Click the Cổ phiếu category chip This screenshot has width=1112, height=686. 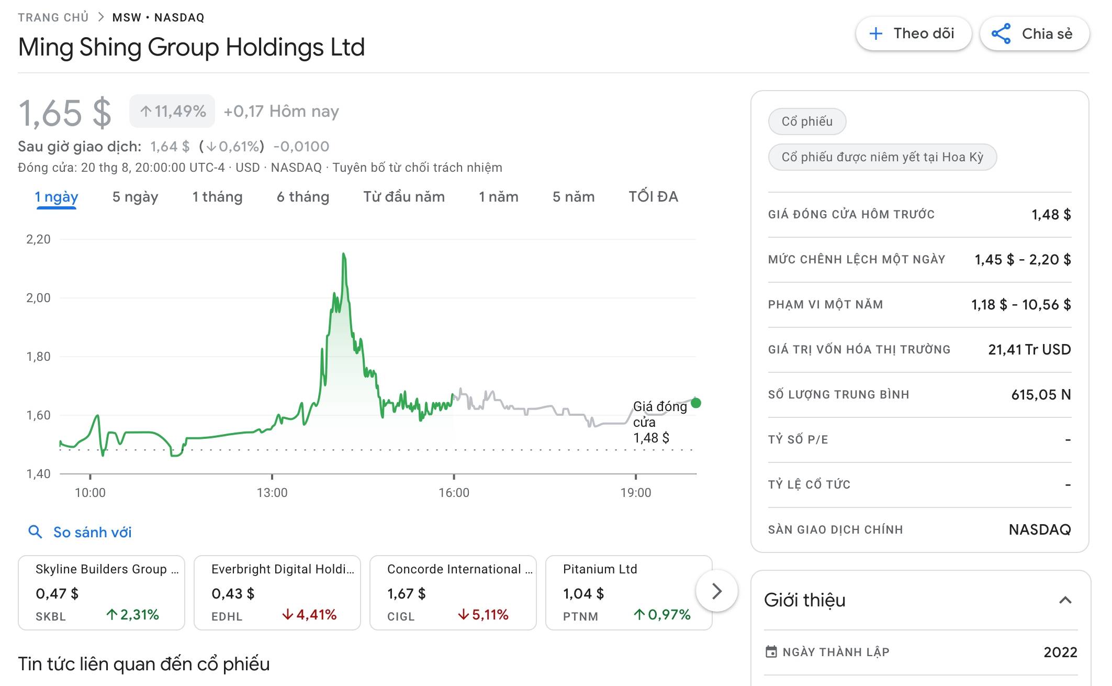pyautogui.click(x=807, y=121)
